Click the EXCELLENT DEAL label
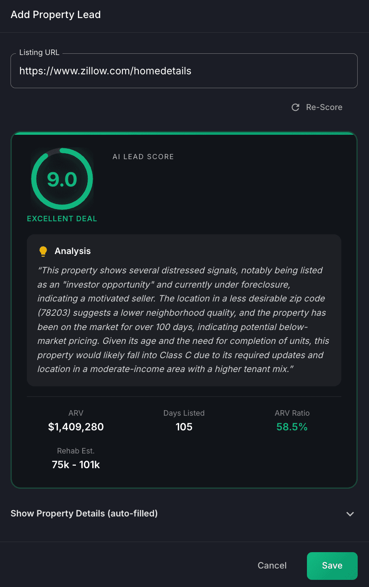This screenshot has width=369, height=587. click(x=62, y=218)
